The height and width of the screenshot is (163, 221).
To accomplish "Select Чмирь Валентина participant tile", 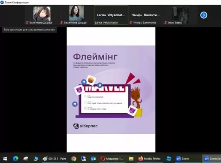I will [145, 15].
